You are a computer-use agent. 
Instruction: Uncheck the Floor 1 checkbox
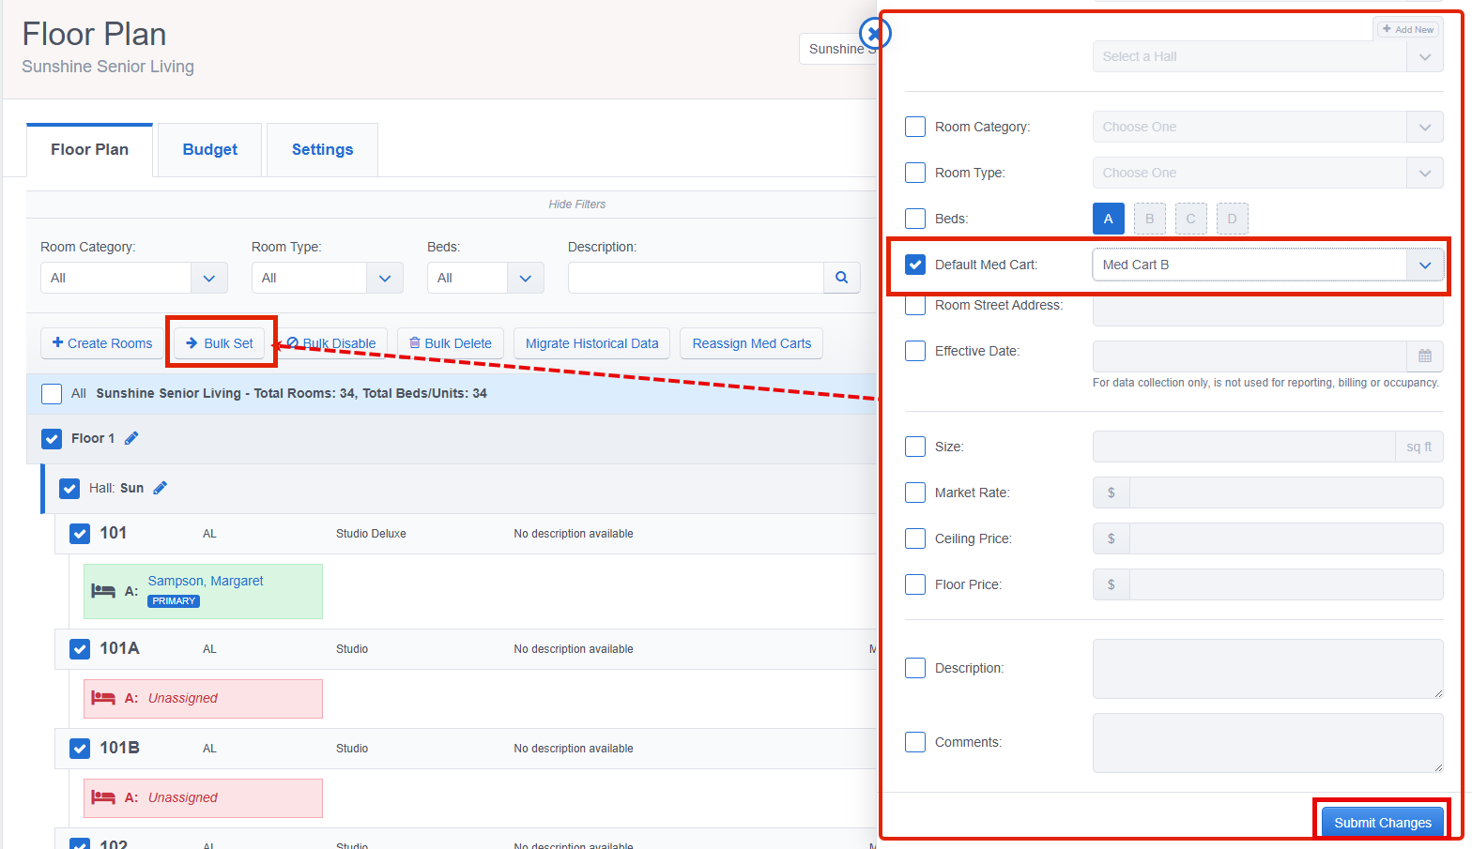52,438
